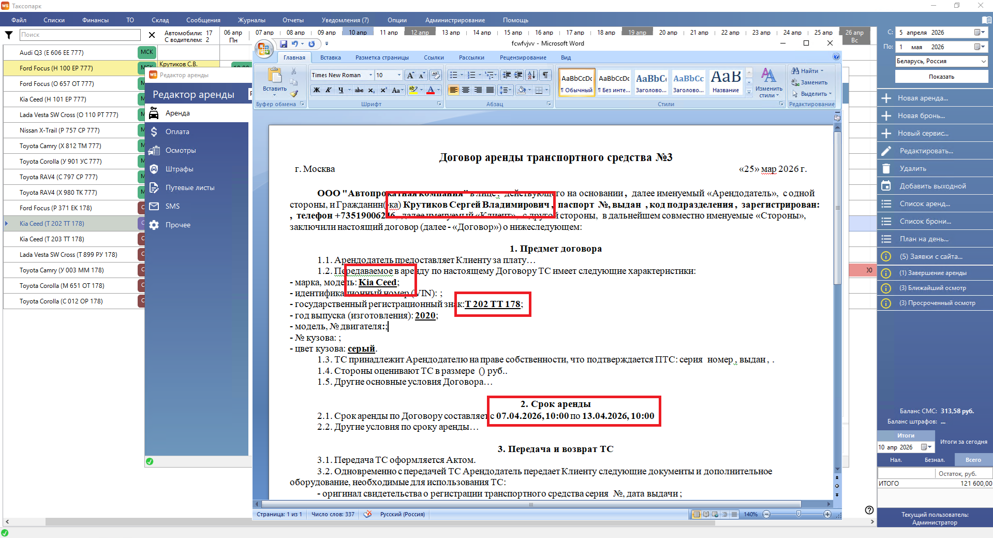Open the Финансы menu in Таксопарк

click(x=95, y=20)
